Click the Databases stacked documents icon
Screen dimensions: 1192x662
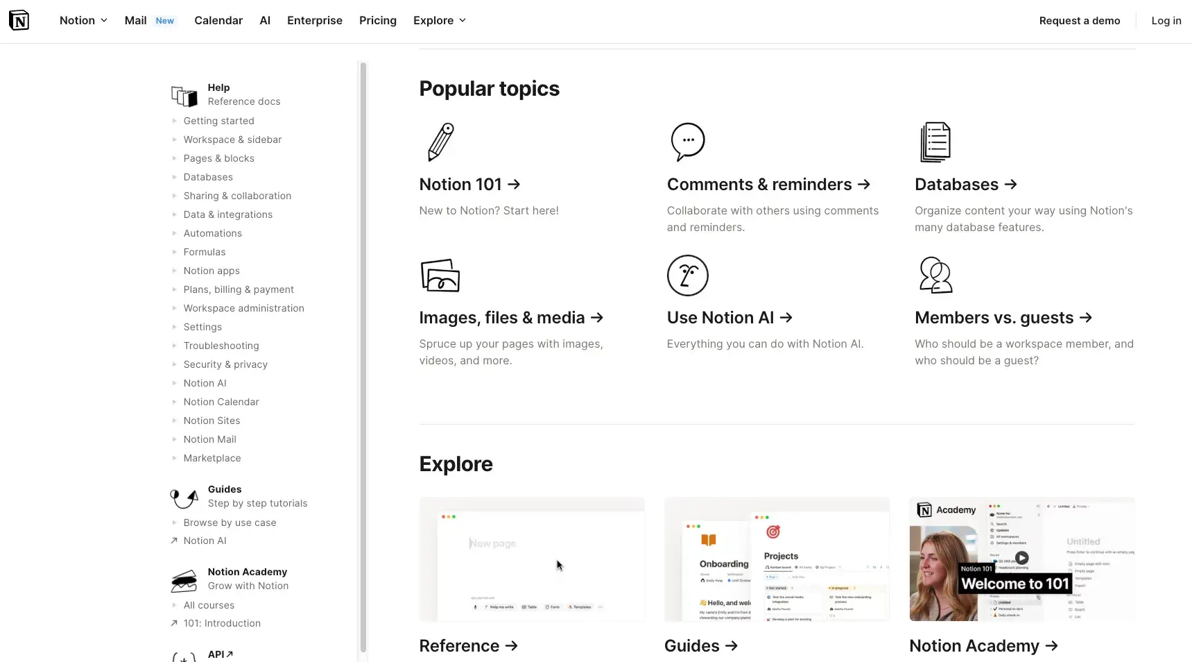(935, 142)
